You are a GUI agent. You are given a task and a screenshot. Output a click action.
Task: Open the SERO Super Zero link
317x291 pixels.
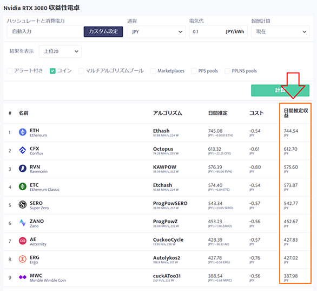pyautogui.click(x=39, y=205)
